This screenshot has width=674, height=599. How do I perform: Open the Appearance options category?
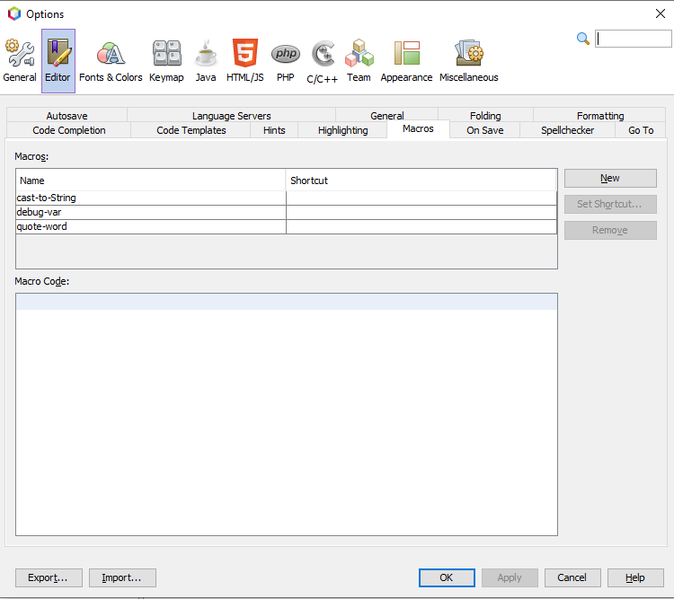click(406, 61)
